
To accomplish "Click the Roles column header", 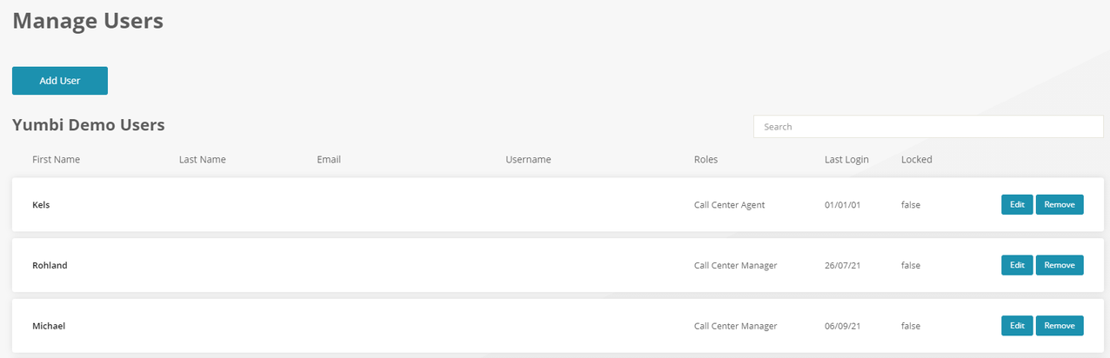I will pos(705,160).
